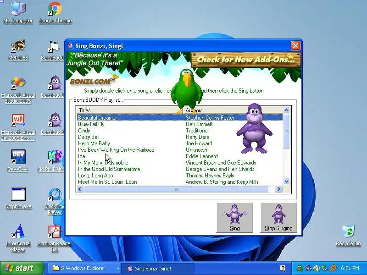The image size is (367, 275).
Task: Select the song Blue-Tail Fly
Action: pyautogui.click(x=91, y=124)
